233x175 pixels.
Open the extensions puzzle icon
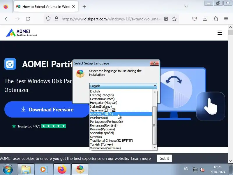216,19
